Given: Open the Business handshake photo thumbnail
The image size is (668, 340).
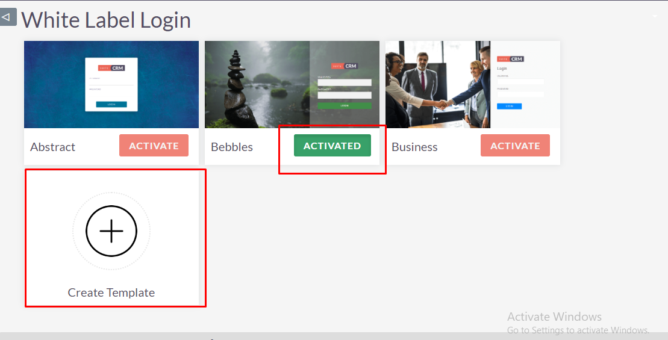Looking at the screenshot, I should pos(438,84).
